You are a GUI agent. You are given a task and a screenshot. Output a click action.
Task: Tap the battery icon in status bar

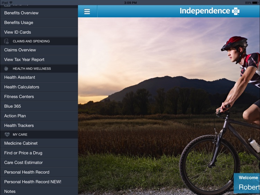[255, 3]
